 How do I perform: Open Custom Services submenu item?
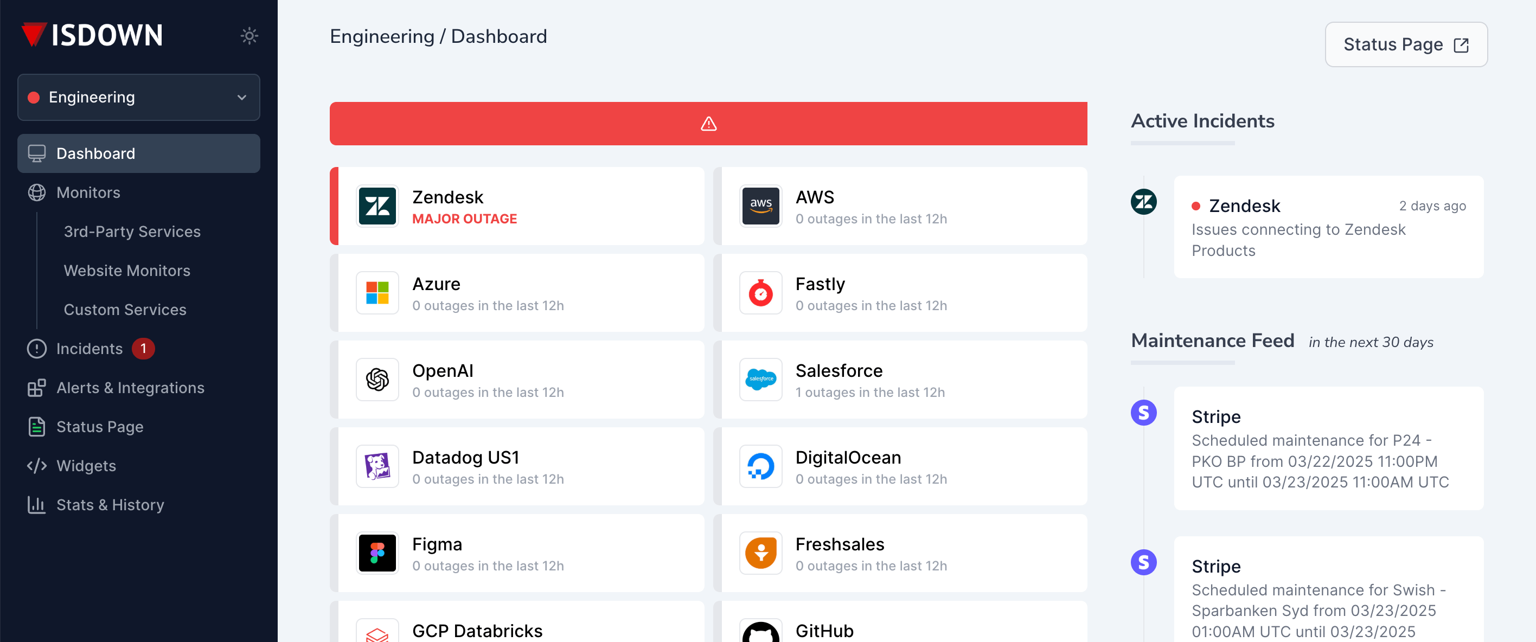[x=125, y=310]
